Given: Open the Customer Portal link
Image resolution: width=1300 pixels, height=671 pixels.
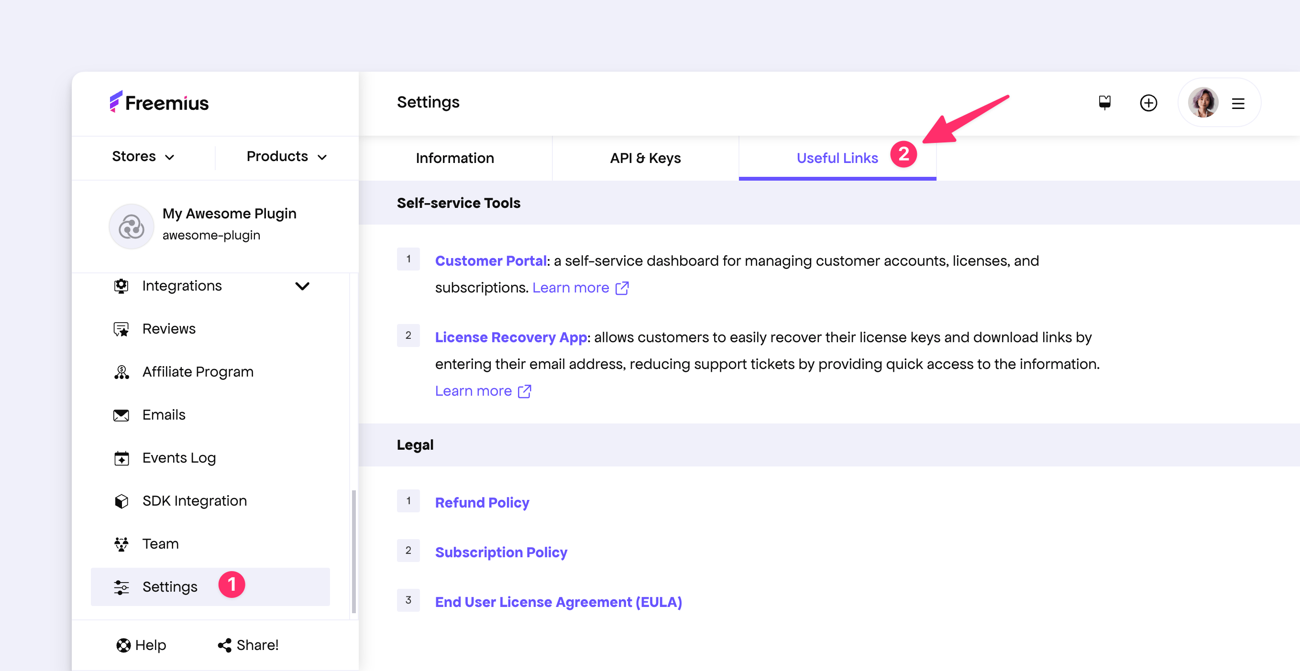Looking at the screenshot, I should click(491, 261).
